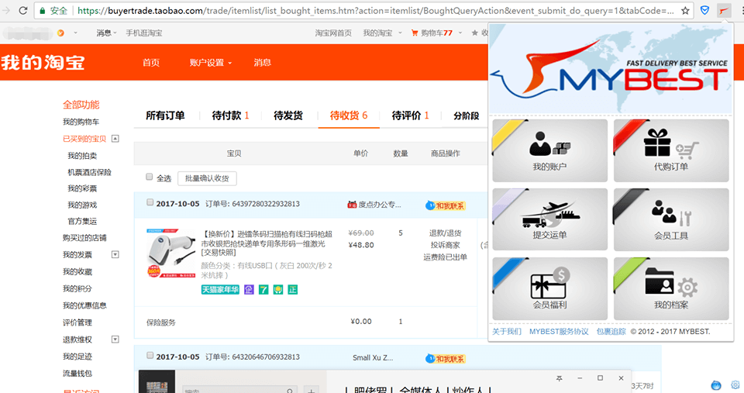Click 投诉商家 link
This screenshot has height=393, width=744.
(445, 245)
